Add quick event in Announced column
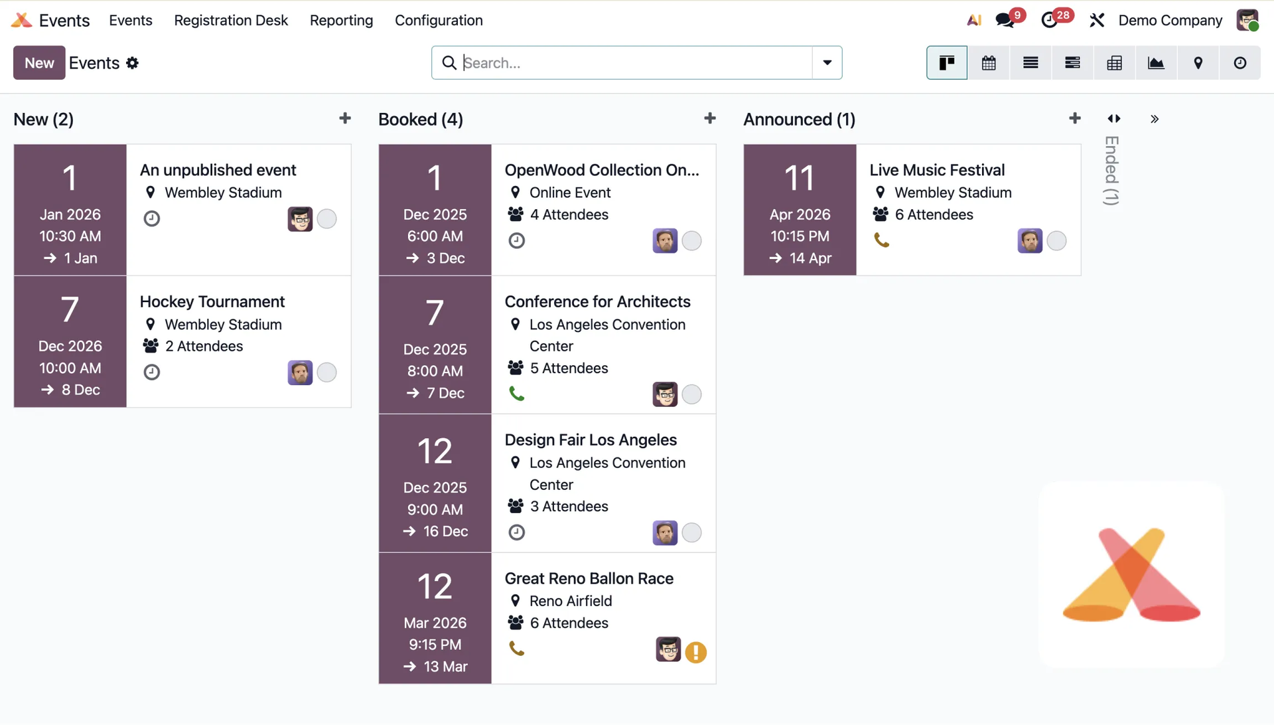Viewport: 1274px width, 725px height. 1075,118
